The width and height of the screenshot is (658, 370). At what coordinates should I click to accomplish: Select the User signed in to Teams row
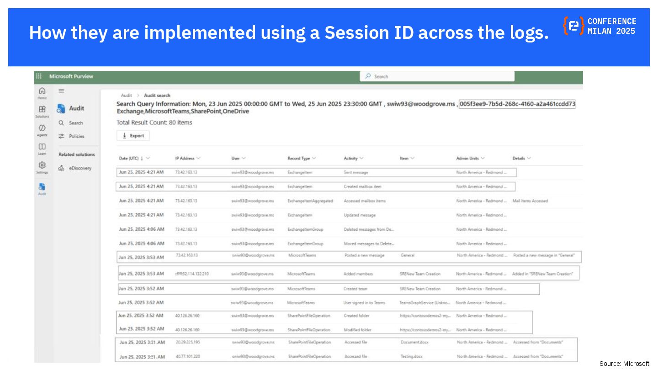(350, 302)
